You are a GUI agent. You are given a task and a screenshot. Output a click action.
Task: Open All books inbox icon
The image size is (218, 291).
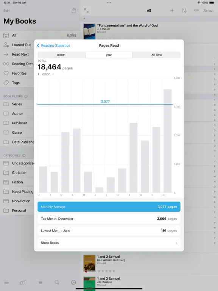click(x=6, y=35)
